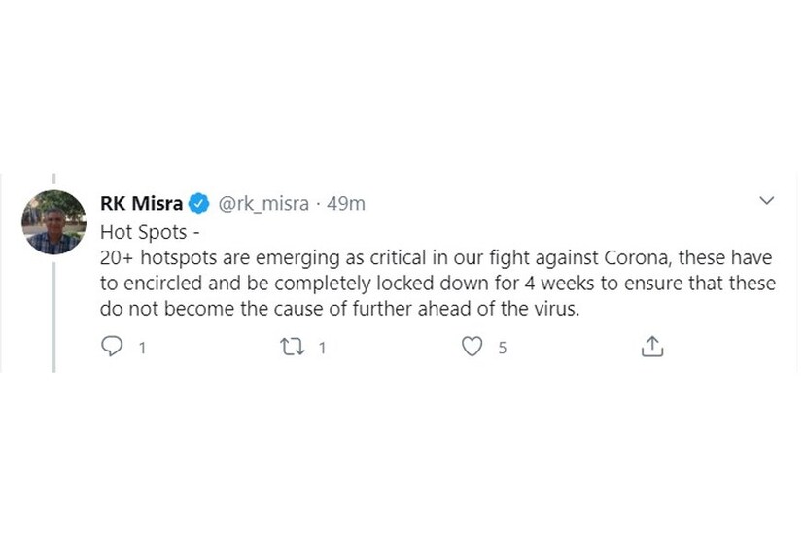Open the 49m timestamp link
The width and height of the screenshot is (804, 535).
point(346,203)
